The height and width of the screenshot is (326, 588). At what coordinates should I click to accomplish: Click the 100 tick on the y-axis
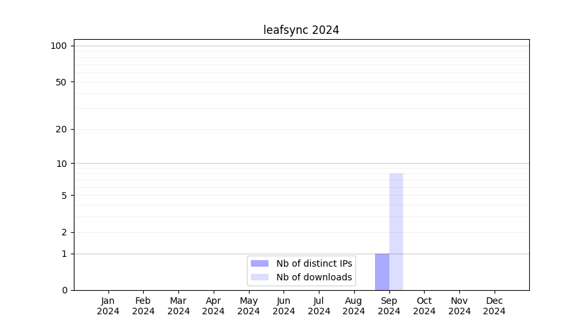tap(59, 46)
